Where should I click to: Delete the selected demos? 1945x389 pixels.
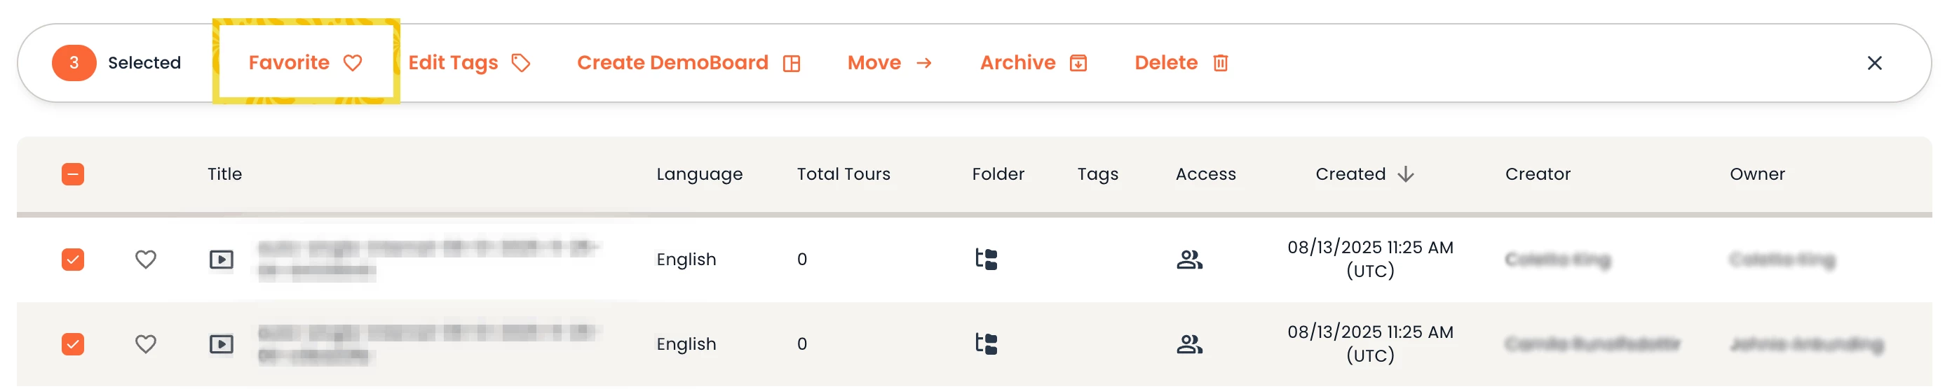[x=1181, y=62]
